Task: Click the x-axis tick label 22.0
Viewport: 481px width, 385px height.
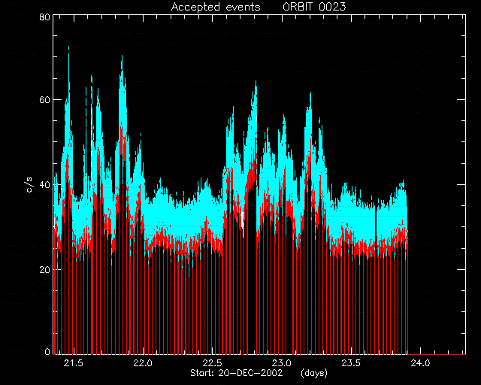Action: point(143,363)
